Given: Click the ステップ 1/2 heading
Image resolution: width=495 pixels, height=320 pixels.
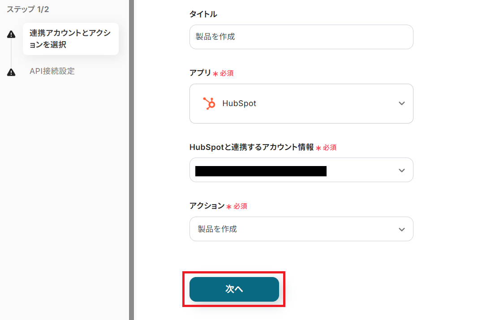Looking at the screenshot, I should click(28, 9).
